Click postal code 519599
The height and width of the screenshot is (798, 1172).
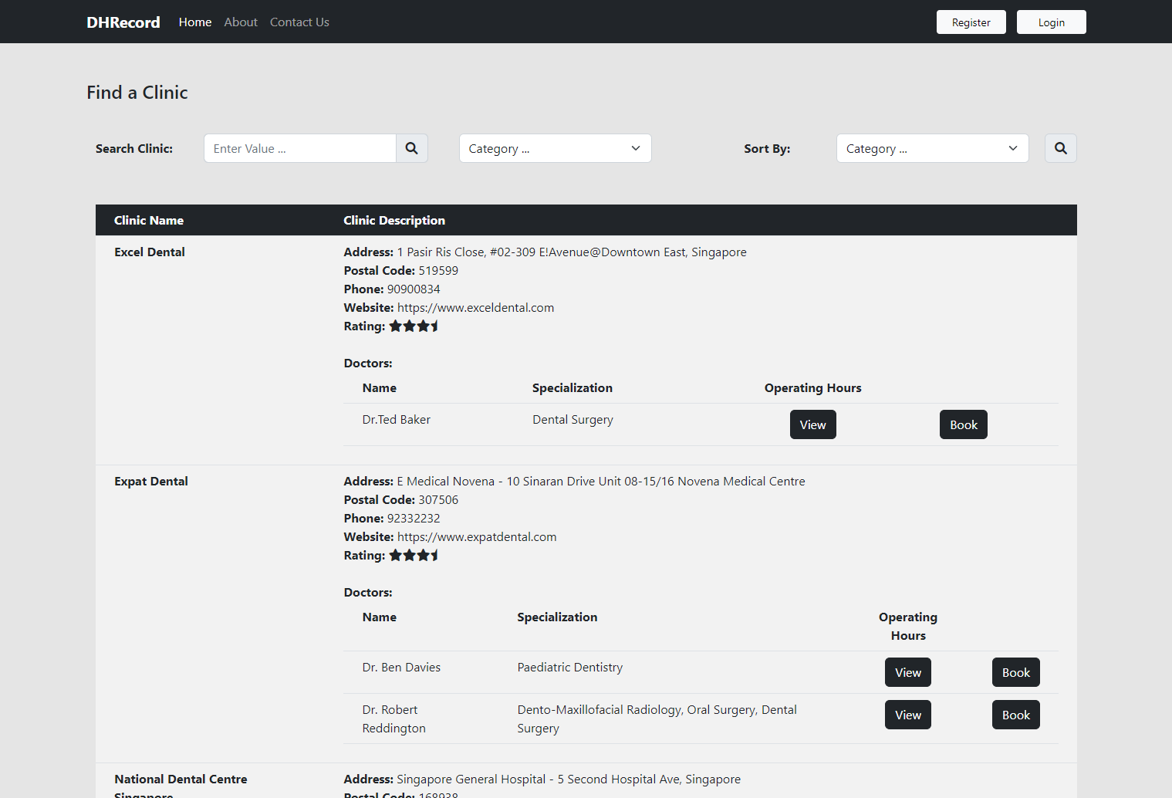click(438, 271)
